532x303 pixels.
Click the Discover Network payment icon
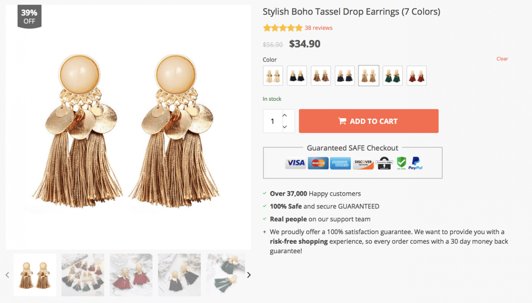363,163
